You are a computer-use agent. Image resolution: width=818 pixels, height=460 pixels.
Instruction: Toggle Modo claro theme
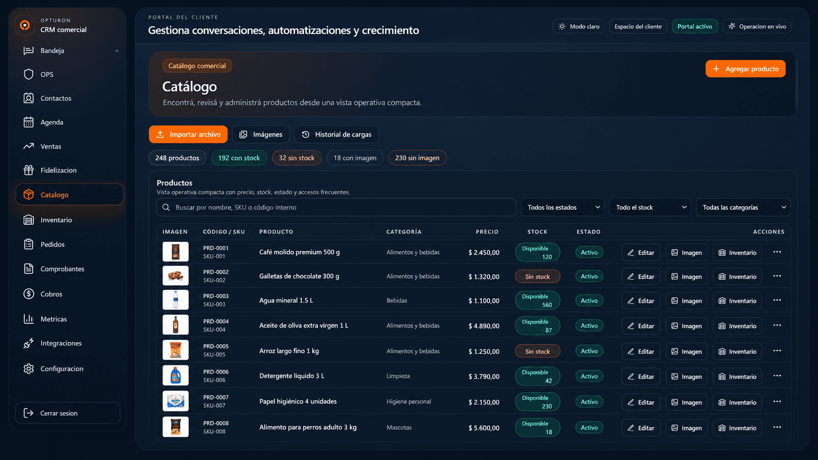579,26
